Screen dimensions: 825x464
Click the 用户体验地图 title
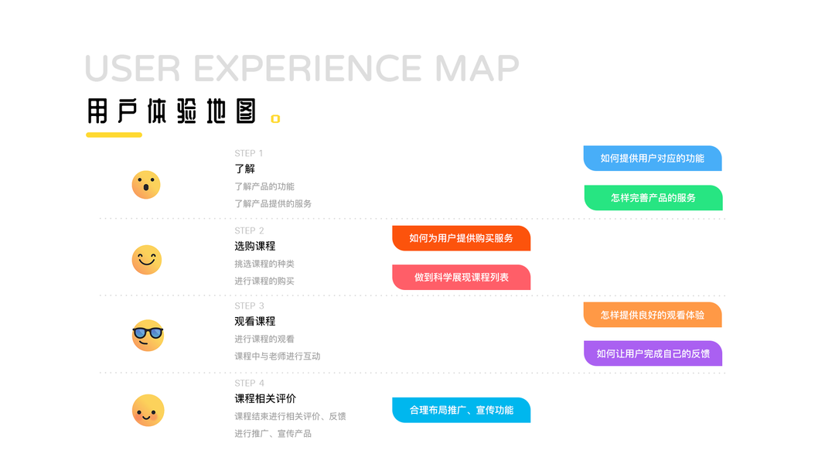(172, 111)
